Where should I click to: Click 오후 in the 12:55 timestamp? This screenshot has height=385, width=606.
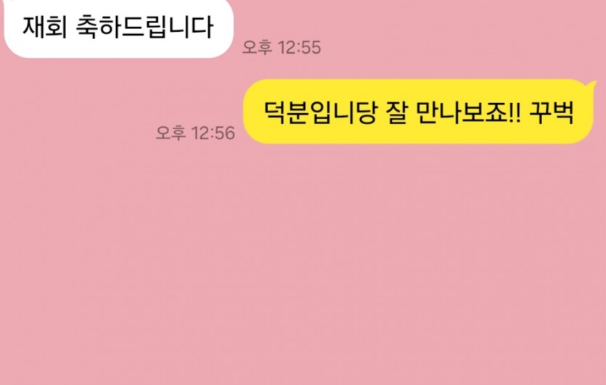(258, 48)
